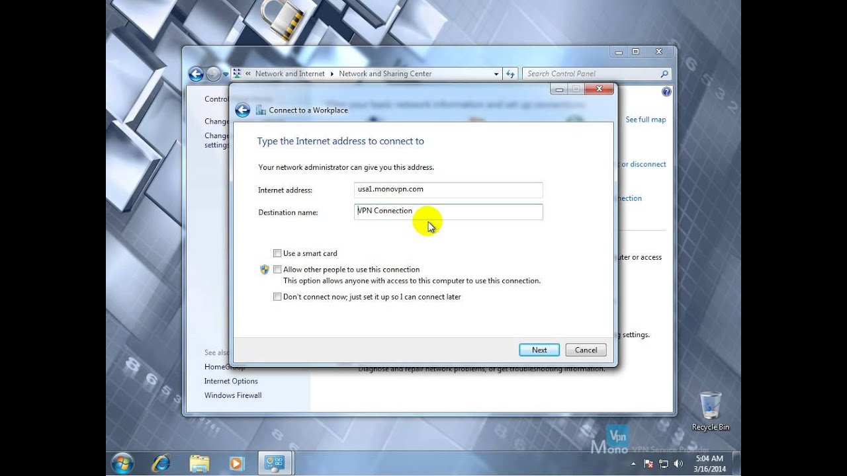Screen dimensions: 847x476
Task: Click the UAC shield icon beside Allow option
Action: [265, 269]
